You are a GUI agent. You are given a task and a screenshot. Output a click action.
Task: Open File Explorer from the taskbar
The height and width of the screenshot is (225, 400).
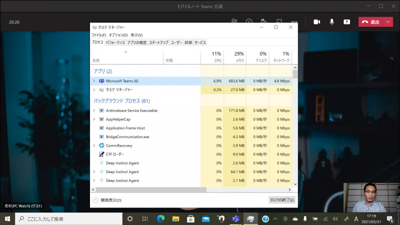click(175, 219)
